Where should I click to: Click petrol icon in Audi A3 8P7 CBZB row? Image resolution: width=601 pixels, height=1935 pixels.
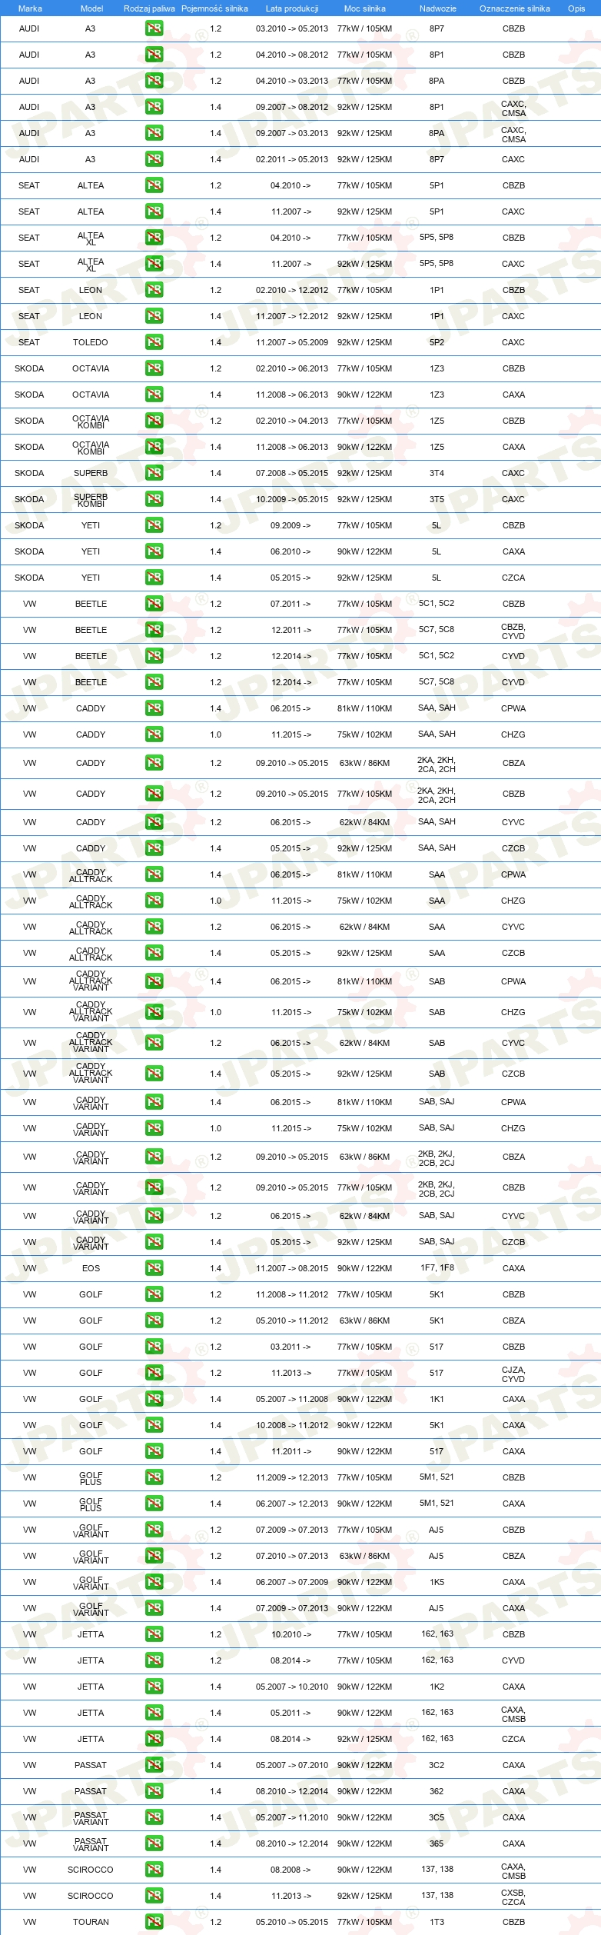pyautogui.click(x=154, y=28)
